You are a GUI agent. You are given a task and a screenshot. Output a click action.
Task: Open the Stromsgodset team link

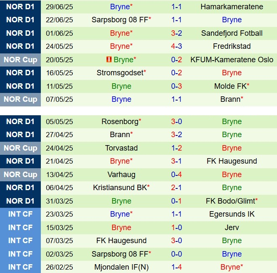(120, 73)
